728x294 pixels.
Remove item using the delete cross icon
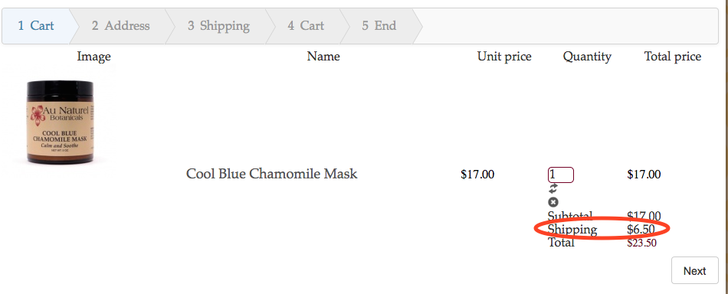pyautogui.click(x=553, y=202)
